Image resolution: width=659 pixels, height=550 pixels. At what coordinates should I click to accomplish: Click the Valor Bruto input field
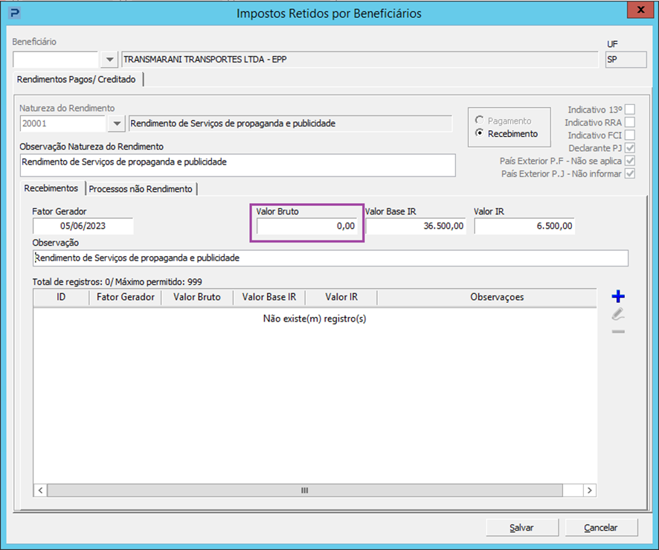point(307,226)
